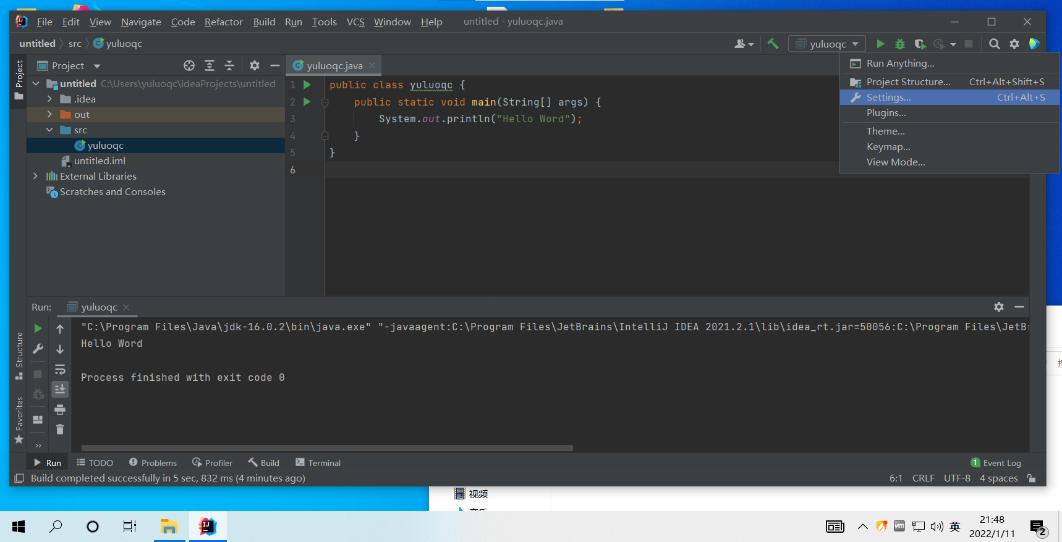This screenshot has height=542, width=1062.
Task: Hide the Project panel with minus icon
Action: pos(275,65)
